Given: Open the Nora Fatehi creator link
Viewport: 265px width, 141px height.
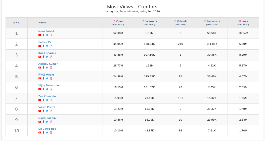Looking at the screenshot, I should 46,31.
